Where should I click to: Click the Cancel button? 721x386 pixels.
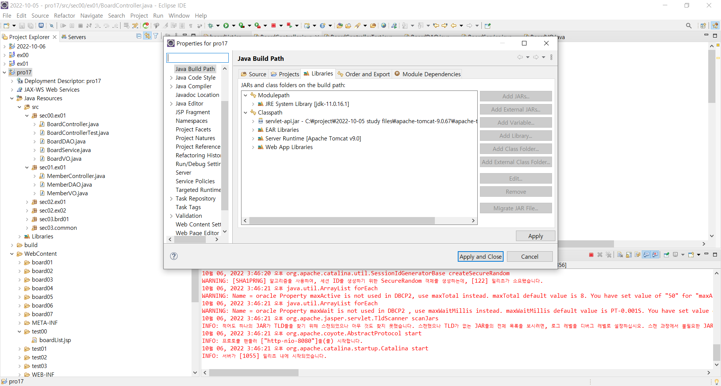[529, 256]
